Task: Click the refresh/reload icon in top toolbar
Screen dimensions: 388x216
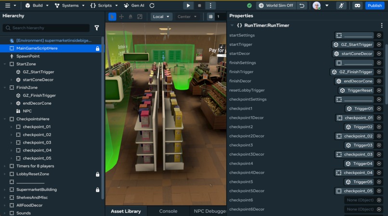Action: pyautogui.click(x=152, y=5)
